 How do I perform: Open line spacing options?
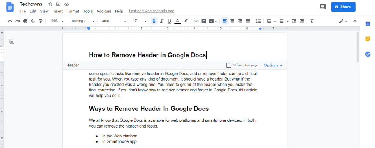pyautogui.click(x=258, y=21)
